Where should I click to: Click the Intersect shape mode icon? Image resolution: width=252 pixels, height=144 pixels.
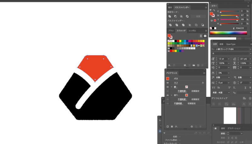pos(181,16)
